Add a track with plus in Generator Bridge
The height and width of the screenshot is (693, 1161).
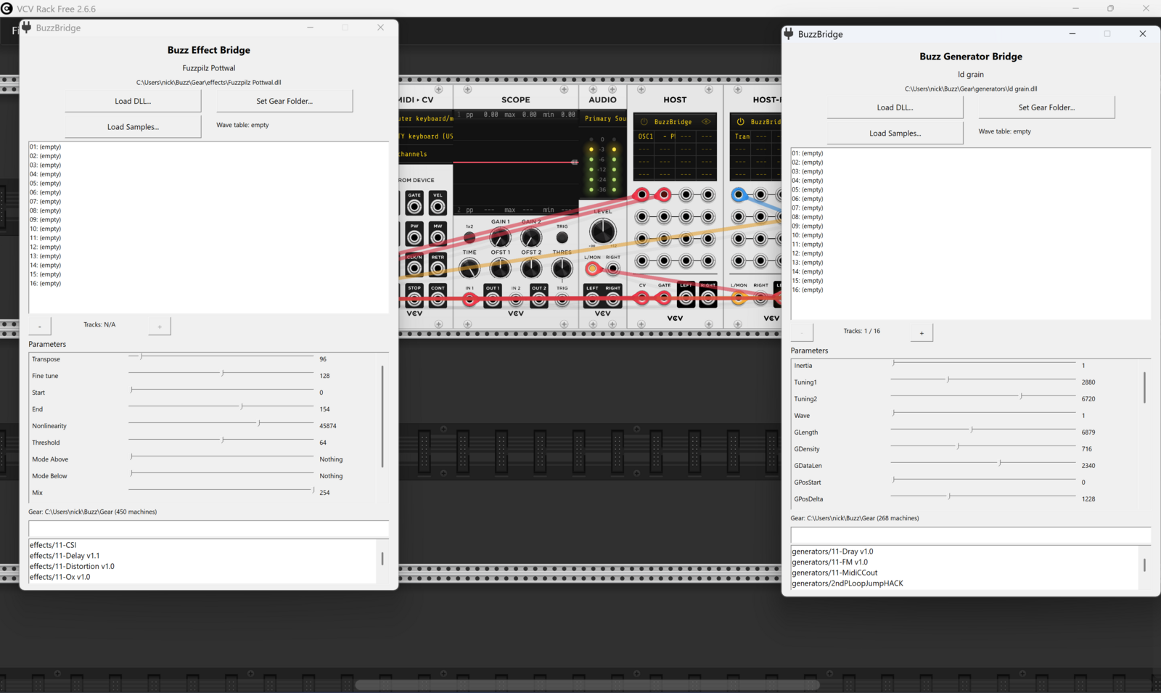pos(922,332)
